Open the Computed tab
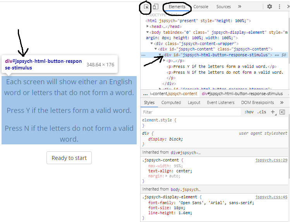Image resolution: width=290 pixels, height=222 pixels. 171,102
